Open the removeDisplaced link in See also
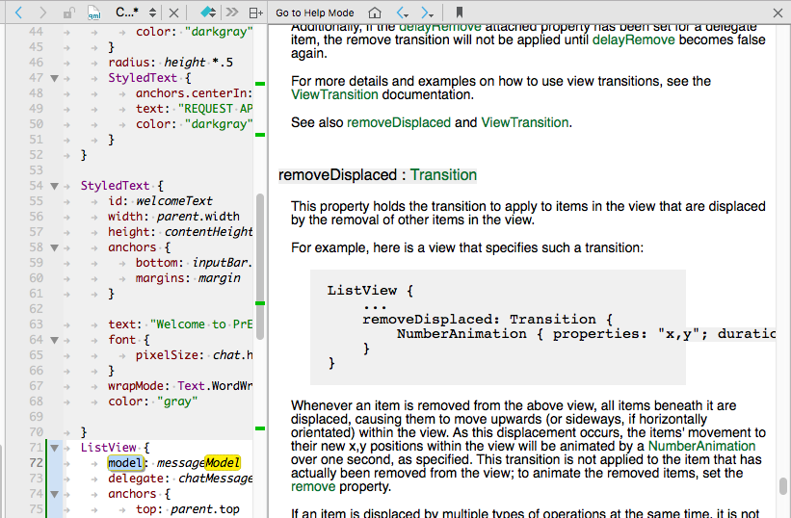 click(399, 122)
